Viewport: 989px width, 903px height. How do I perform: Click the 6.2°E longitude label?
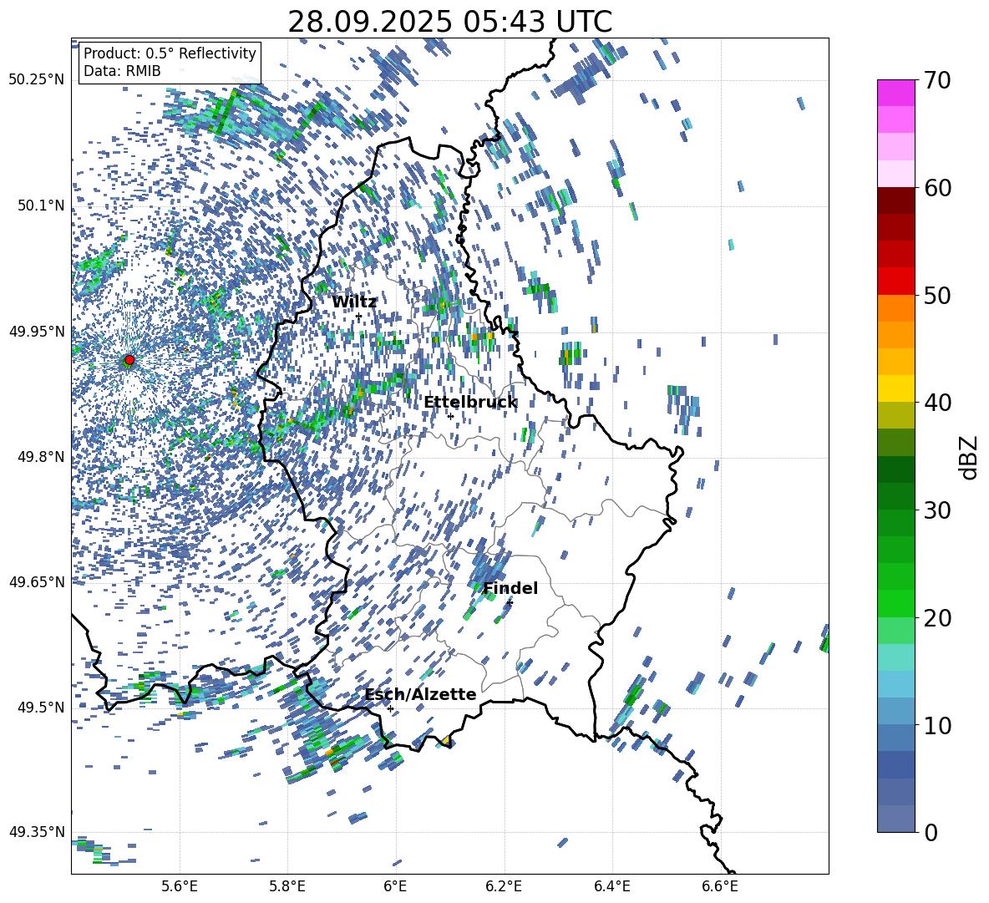point(504,886)
